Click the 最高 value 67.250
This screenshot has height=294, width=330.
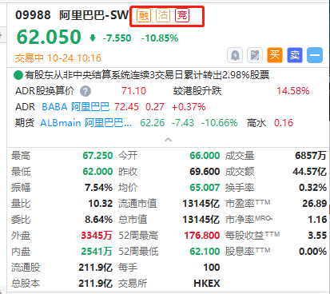(97, 156)
